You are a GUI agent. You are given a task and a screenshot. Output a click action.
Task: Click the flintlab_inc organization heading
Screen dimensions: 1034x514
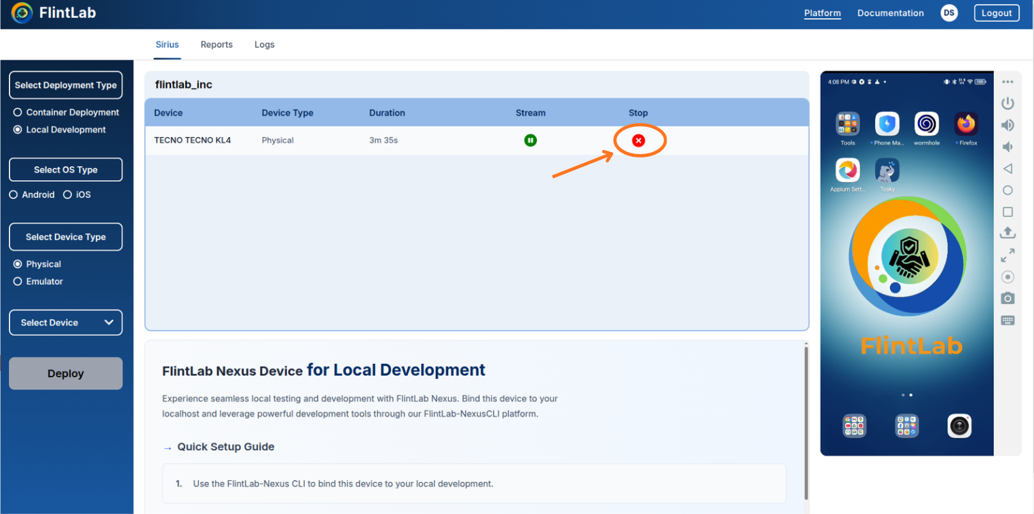pyautogui.click(x=184, y=85)
